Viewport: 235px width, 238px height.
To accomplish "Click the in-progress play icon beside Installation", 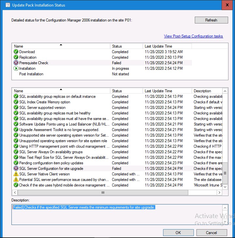I will coord(16,68).
